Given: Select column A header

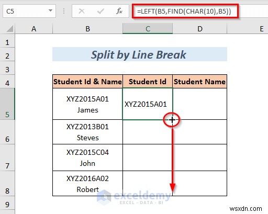Looking at the screenshot, I should point(34,29).
